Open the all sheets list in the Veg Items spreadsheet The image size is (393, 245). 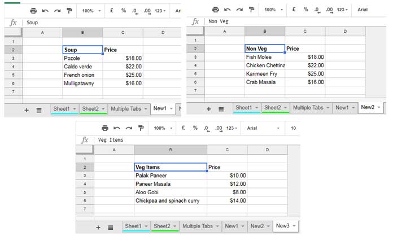pos(111,227)
